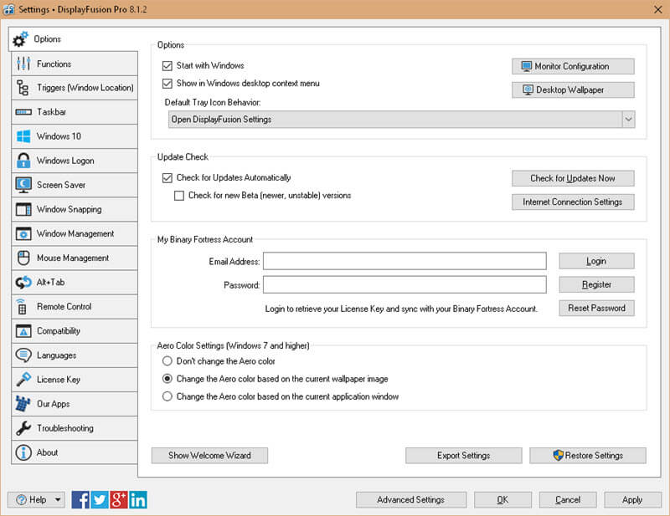Select Aero color based on application window

coord(167,396)
